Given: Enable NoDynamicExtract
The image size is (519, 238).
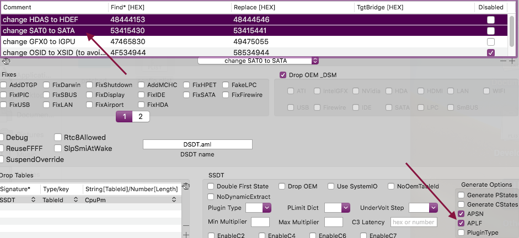Looking at the screenshot, I should (211, 197).
